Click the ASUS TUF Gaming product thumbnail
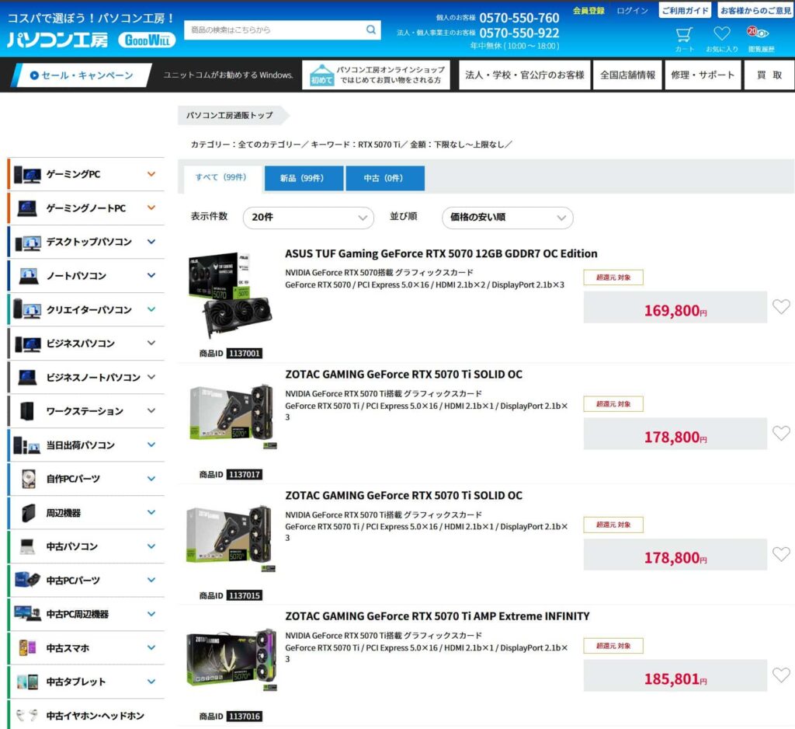This screenshot has height=729, width=795. point(230,295)
